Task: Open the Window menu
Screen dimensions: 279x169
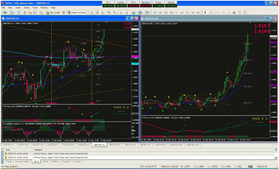Action: (44, 8)
